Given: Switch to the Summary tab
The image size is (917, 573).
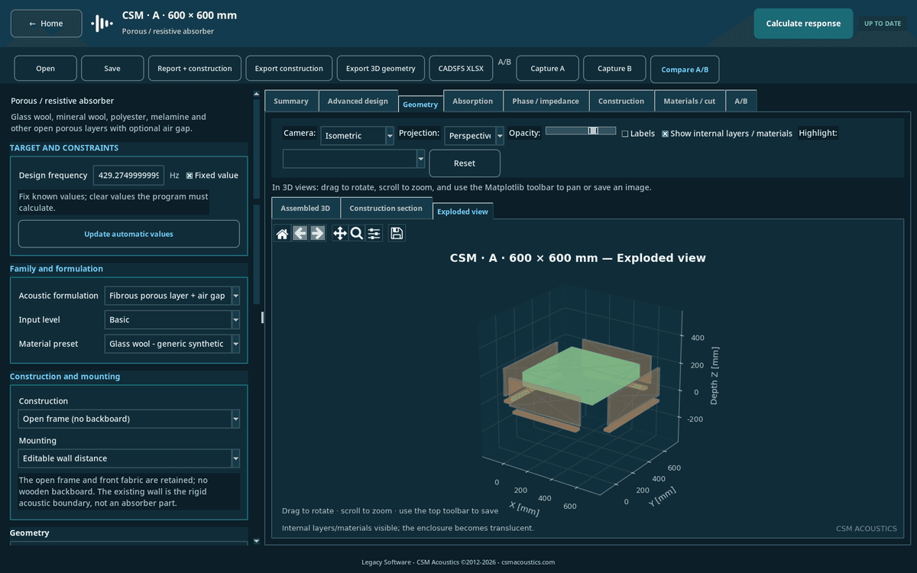Looking at the screenshot, I should [291, 101].
